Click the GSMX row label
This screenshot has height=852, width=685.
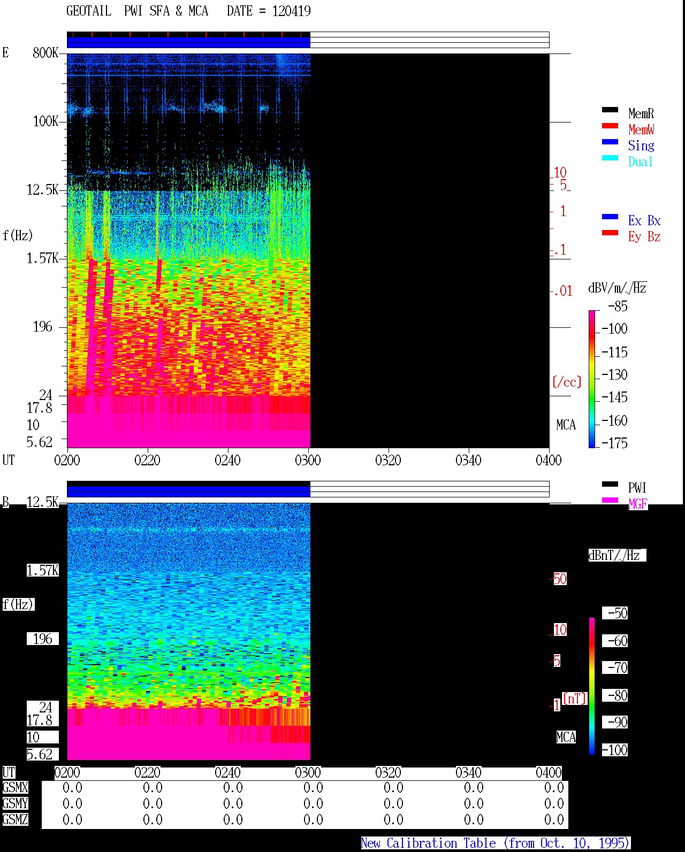[x=15, y=788]
